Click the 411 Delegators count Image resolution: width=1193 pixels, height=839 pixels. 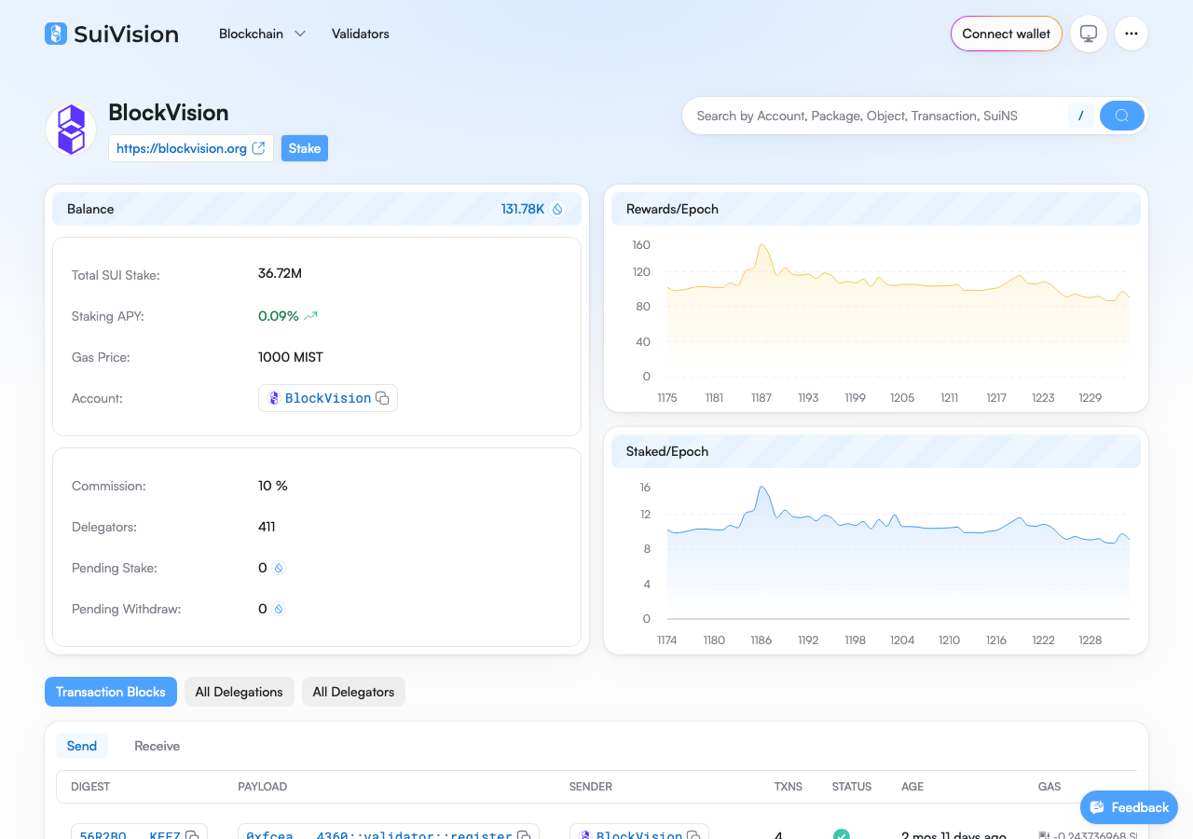pyautogui.click(x=267, y=527)
